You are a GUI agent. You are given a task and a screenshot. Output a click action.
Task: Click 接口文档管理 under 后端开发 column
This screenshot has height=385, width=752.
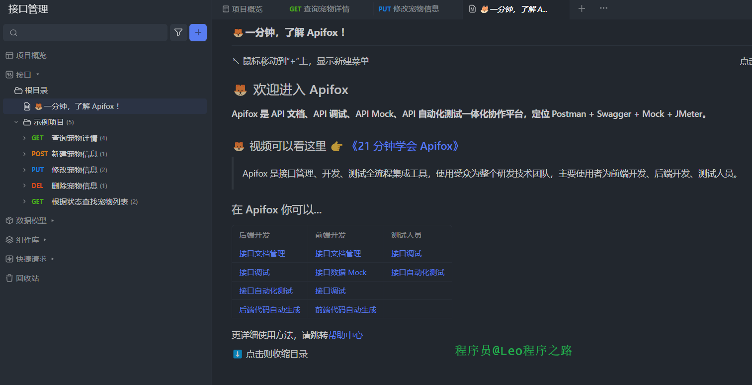[262, 254]
